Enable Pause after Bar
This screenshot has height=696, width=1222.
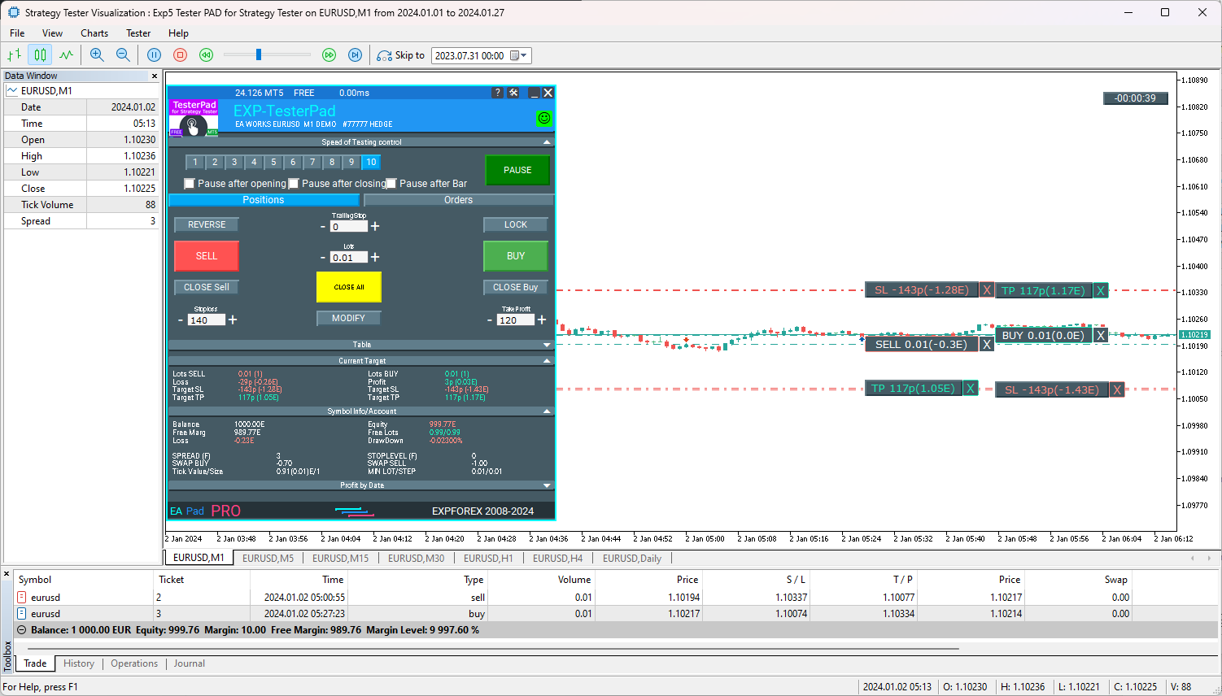pyautogui.click(x=391, y=183)
